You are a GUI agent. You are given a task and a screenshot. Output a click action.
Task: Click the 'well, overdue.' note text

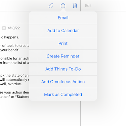point(11,84)
